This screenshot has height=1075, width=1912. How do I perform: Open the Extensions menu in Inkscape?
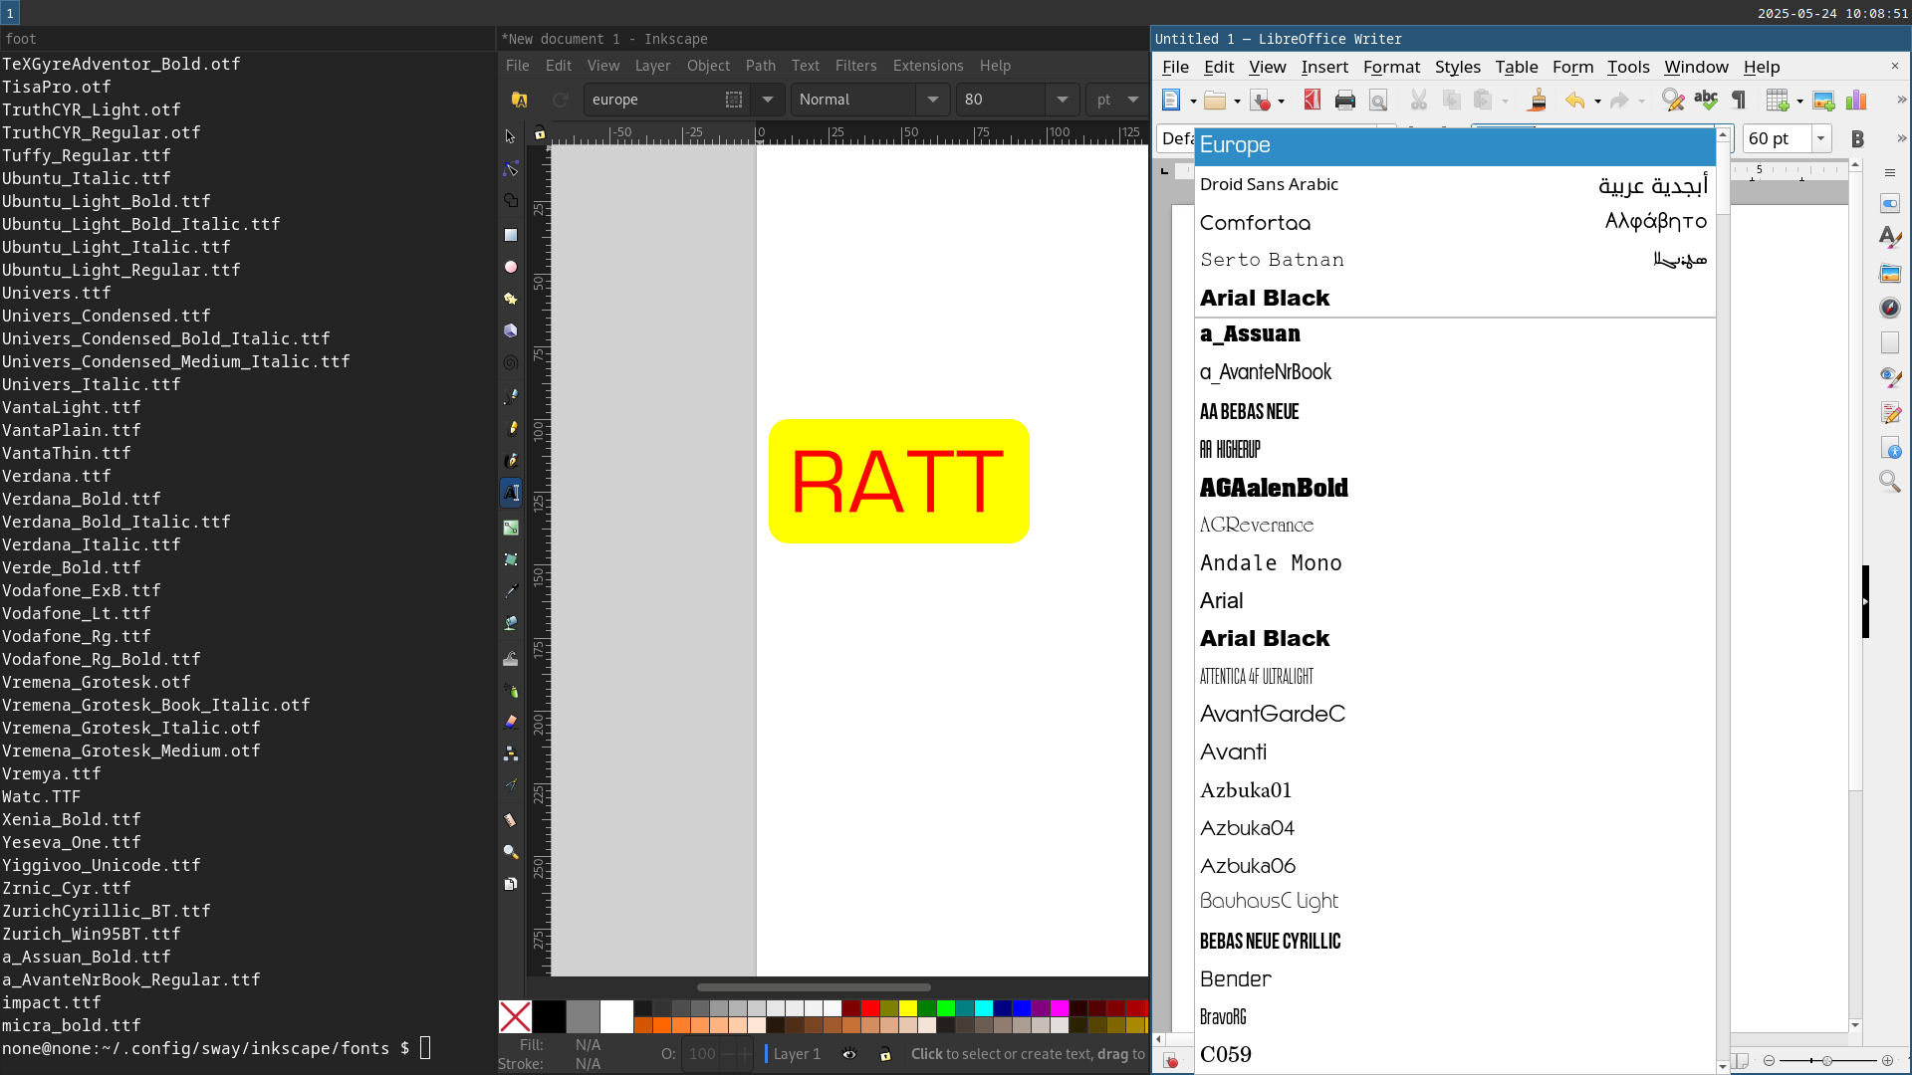[x=927, y=66]
